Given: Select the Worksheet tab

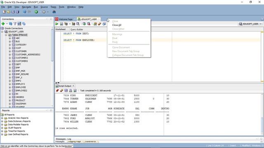Looking at the screenshot, I should tap(61, 29).
